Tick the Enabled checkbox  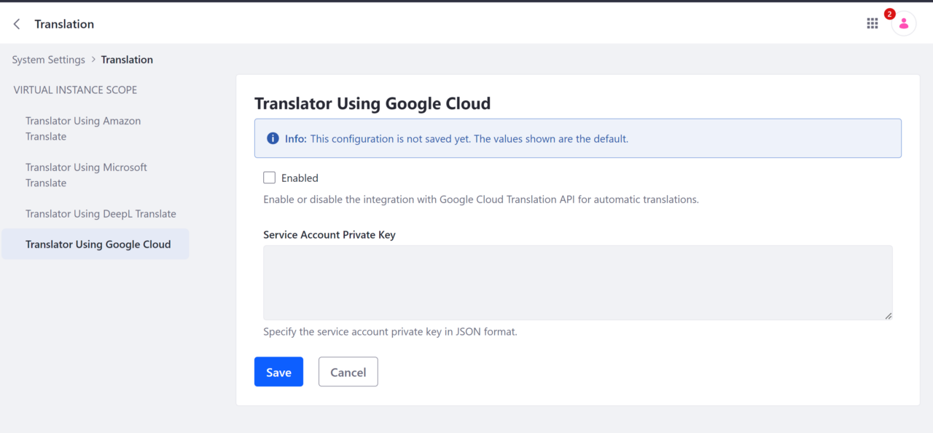[x=270, y=178]
